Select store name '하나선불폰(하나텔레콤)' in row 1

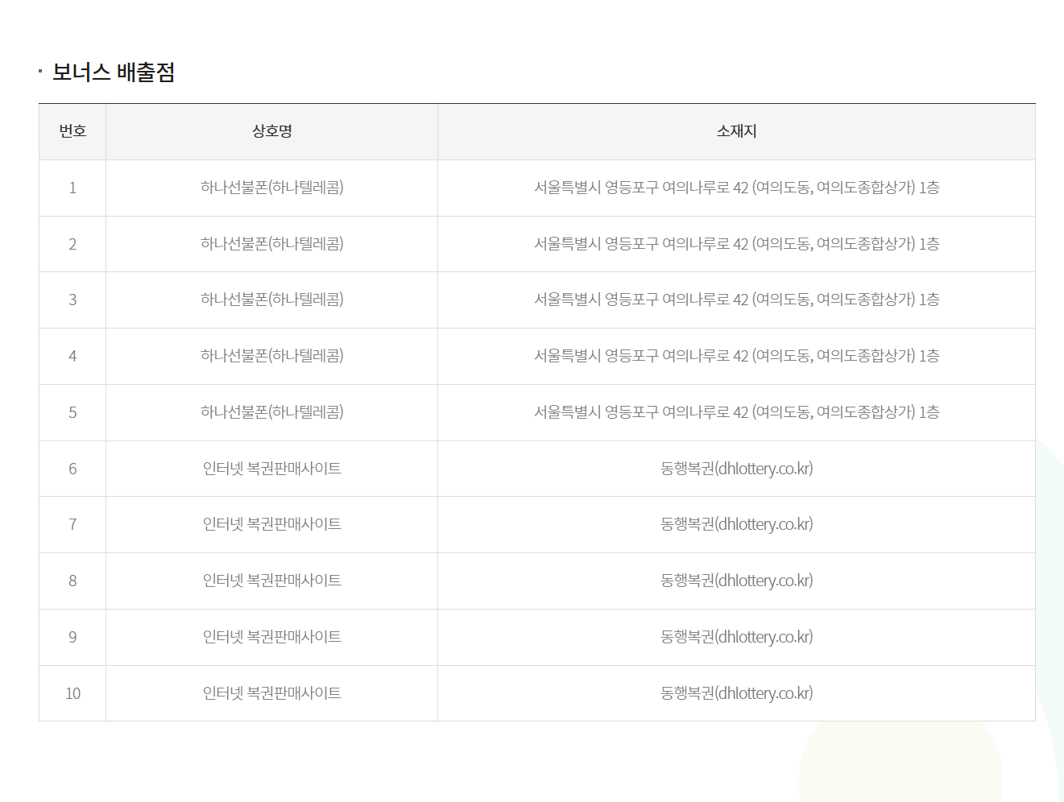click(272, 188)
